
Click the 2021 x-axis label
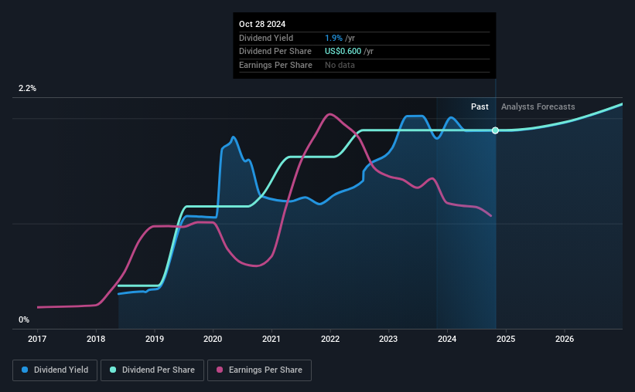tap(271, 339)
